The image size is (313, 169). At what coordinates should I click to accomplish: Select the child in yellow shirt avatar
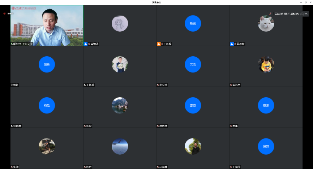click(x=266, y=65)
